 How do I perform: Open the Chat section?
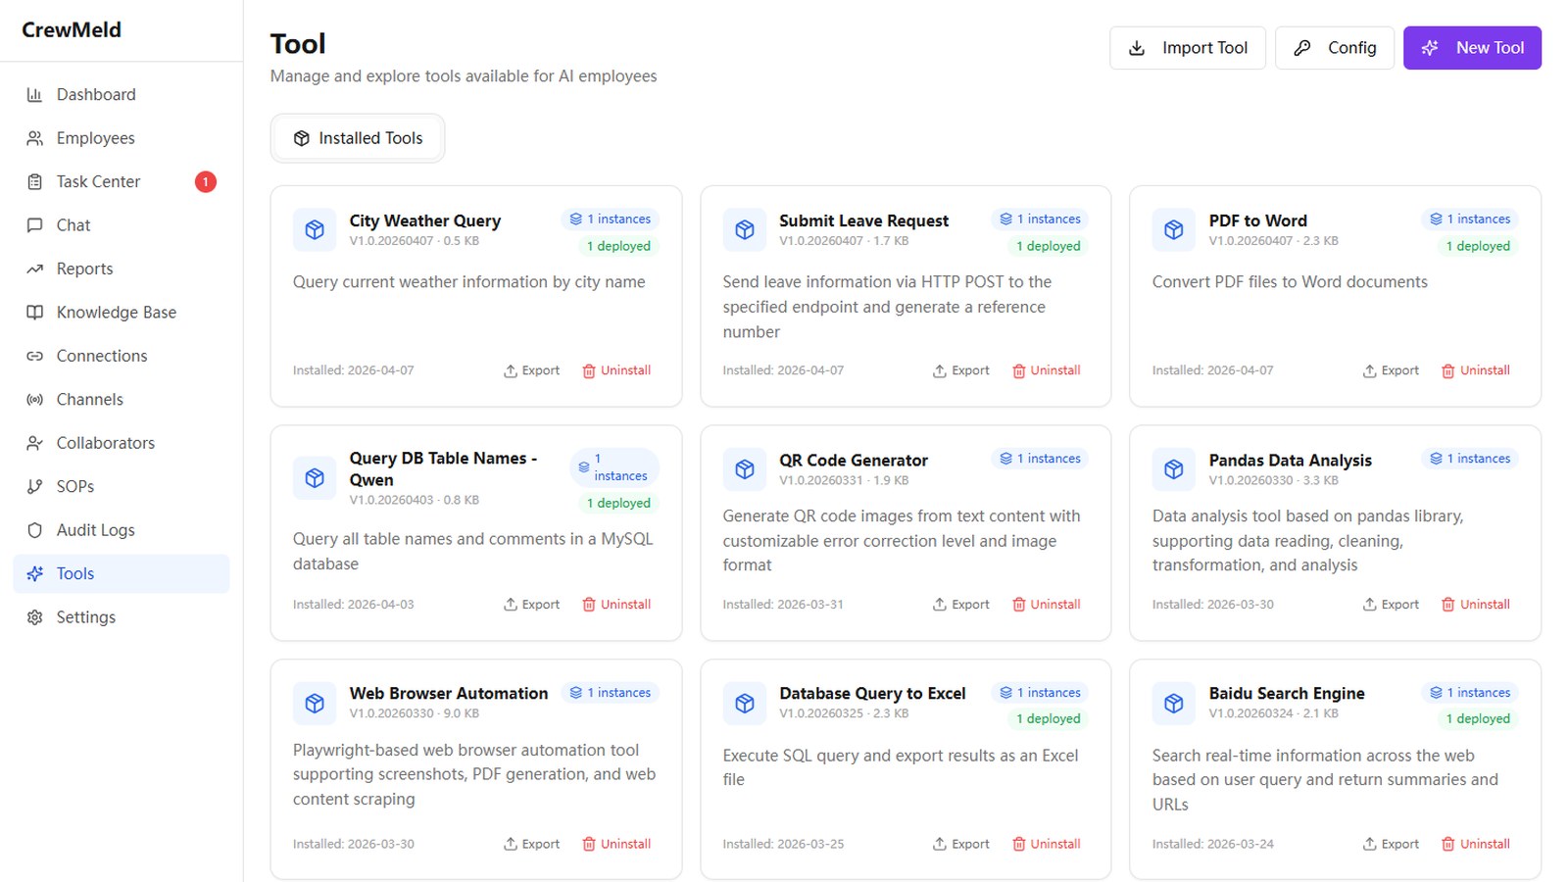coord(122,225)
